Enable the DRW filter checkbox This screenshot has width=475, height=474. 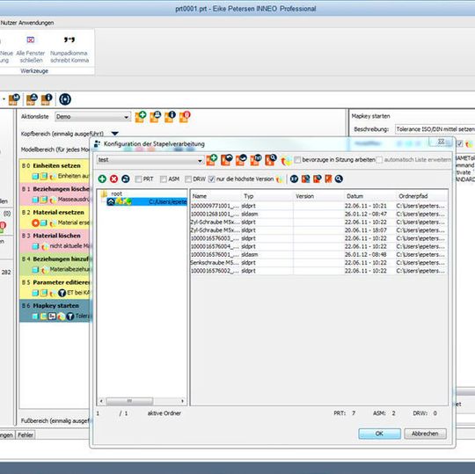coord(188,179)
